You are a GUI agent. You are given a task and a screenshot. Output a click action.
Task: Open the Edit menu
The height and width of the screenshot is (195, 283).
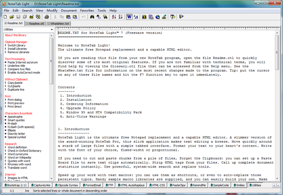point(16,10)
